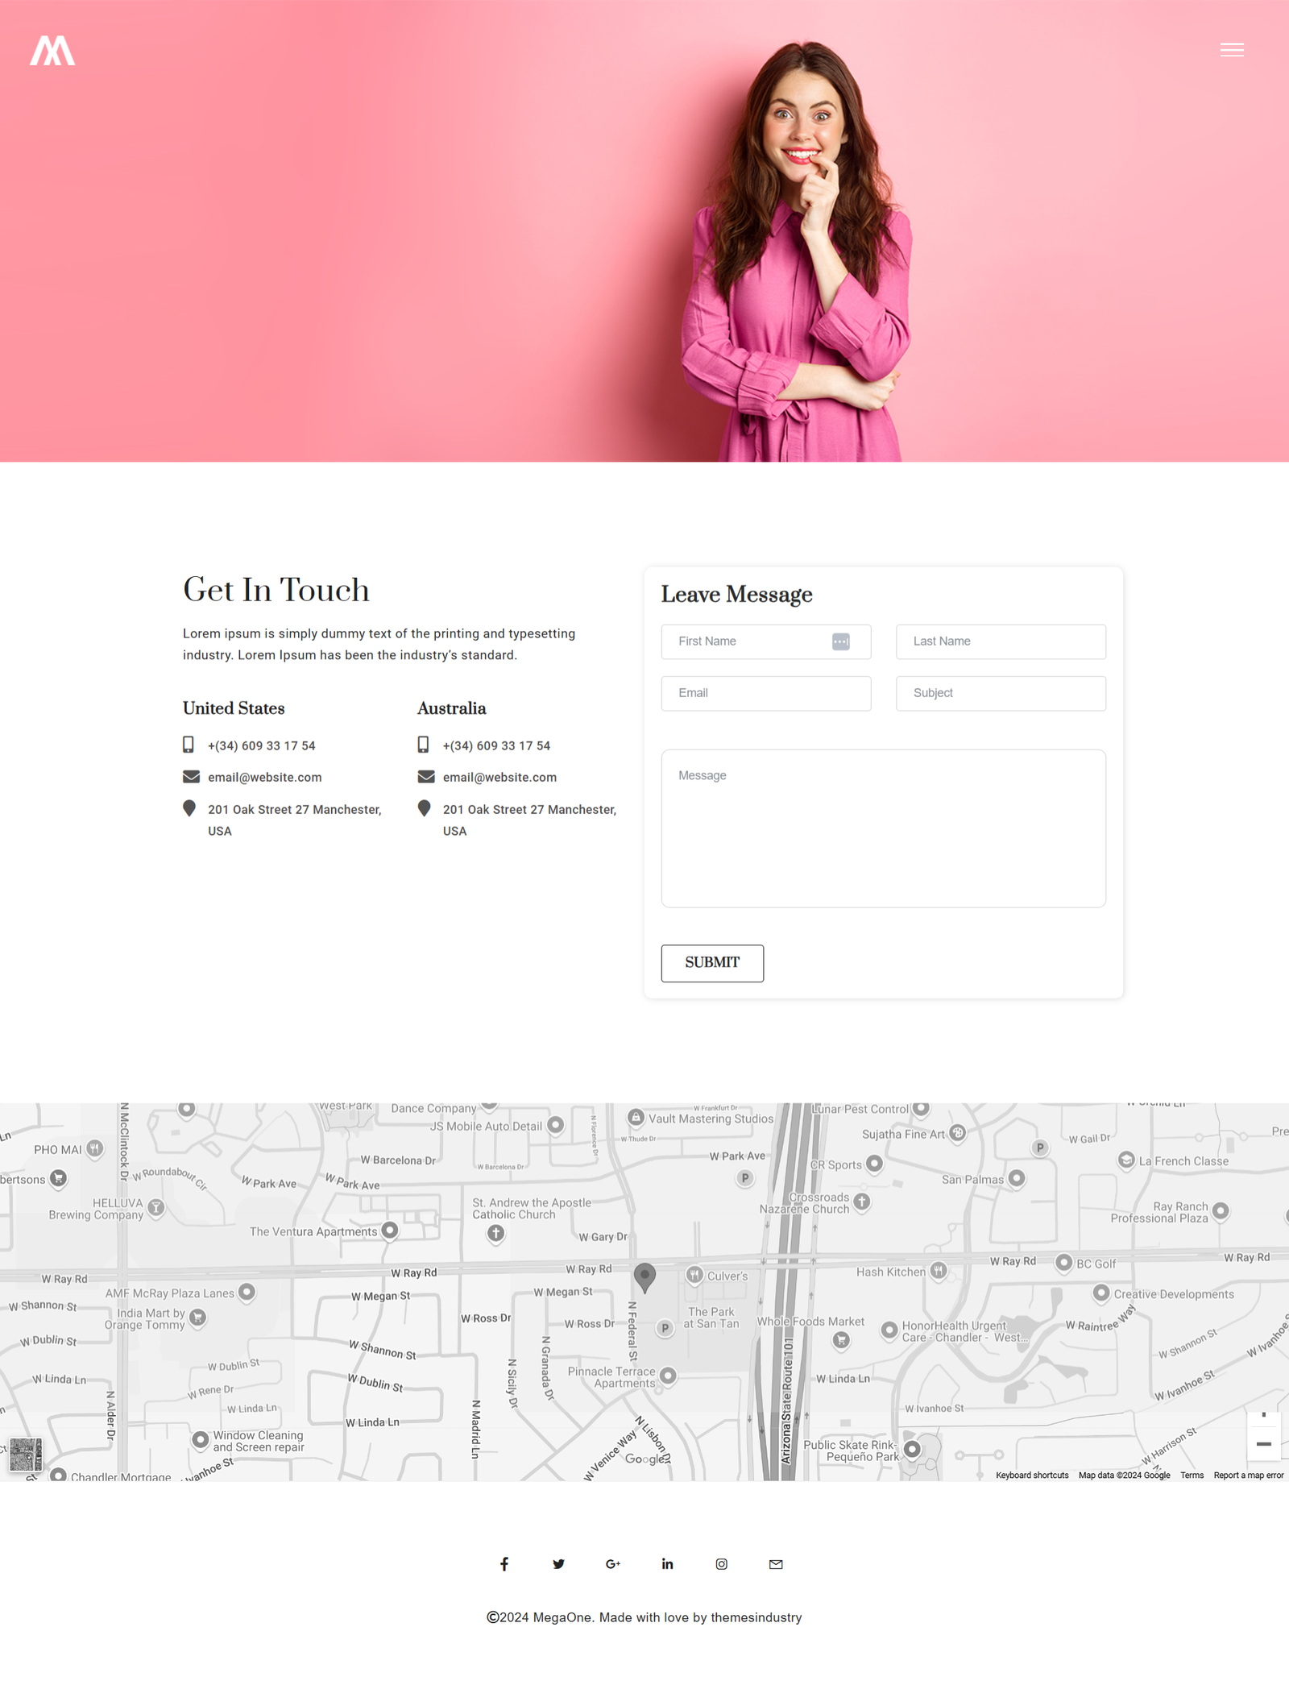Focus the First Name input field
This screenshot has width=1289, height=1681.
(765, 641)
